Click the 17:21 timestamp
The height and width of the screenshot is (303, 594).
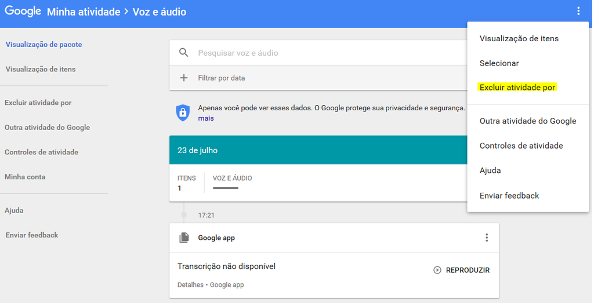(x=206, y=215)
